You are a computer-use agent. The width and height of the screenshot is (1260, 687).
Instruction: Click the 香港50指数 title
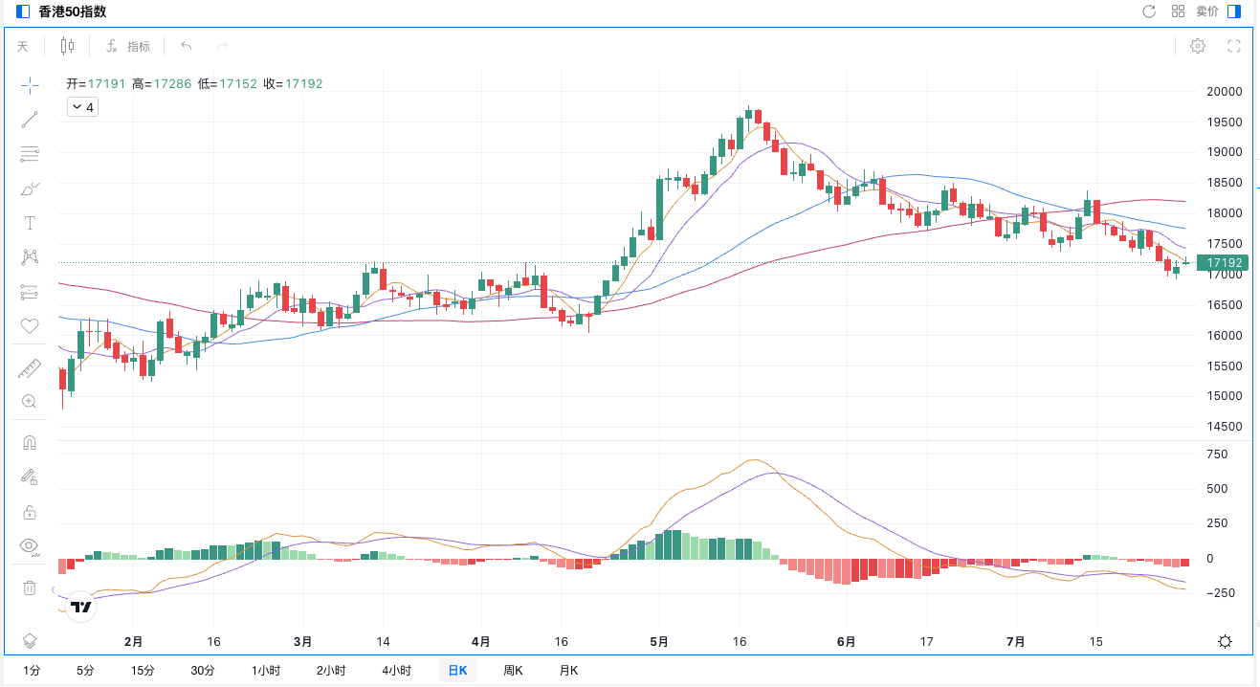tap(73, 11)
